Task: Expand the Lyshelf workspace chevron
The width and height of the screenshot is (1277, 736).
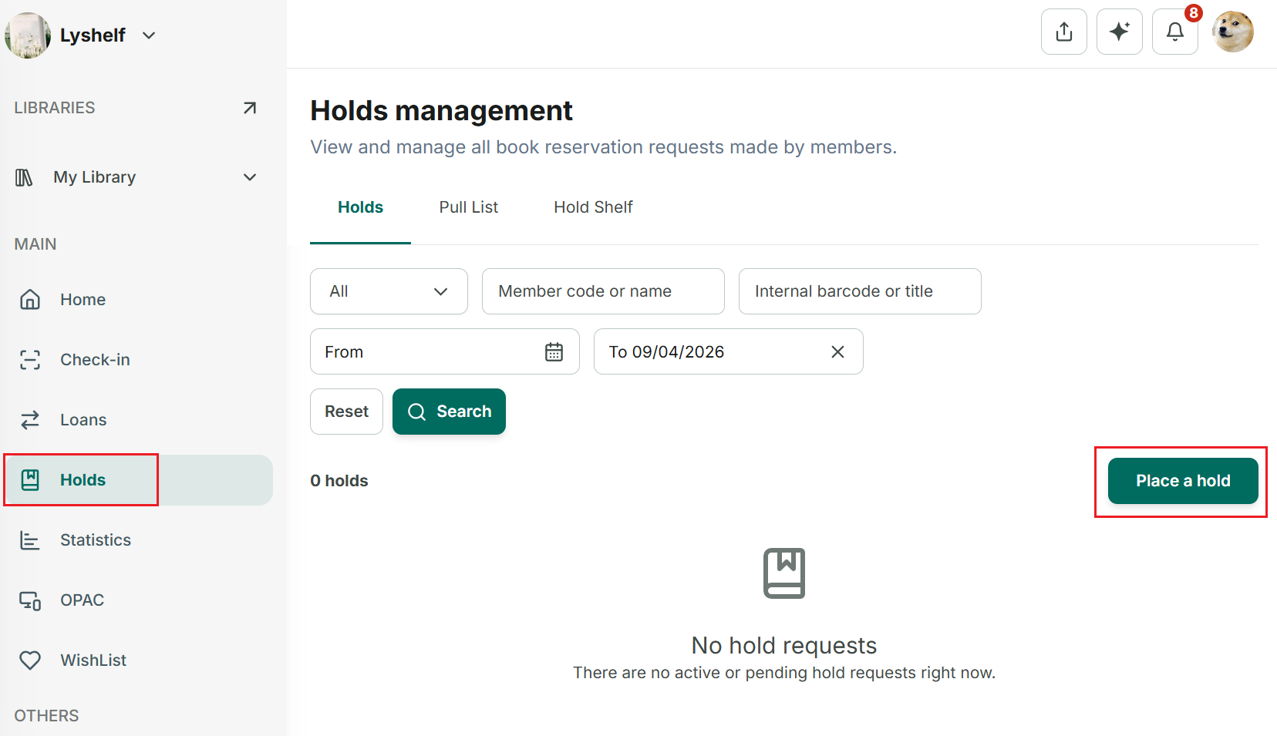Action: pos(149,35)
